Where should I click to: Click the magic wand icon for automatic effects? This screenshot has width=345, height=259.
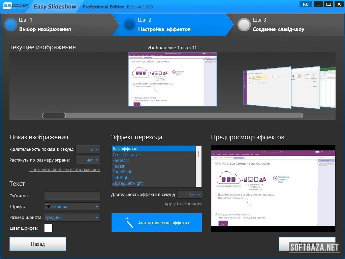tap(128, 223)
